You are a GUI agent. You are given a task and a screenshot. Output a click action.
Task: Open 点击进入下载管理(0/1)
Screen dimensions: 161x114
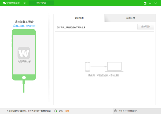click(129, 111)
